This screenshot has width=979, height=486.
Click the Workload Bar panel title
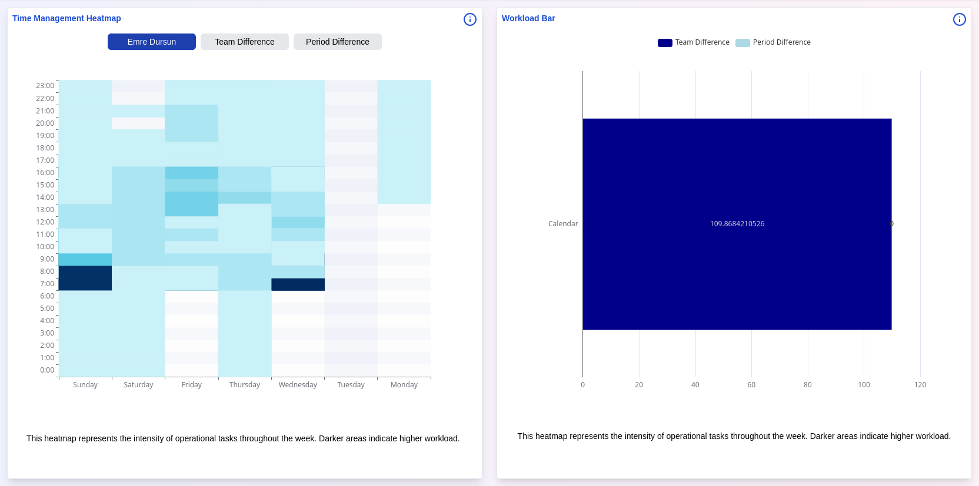click(528, 18)
